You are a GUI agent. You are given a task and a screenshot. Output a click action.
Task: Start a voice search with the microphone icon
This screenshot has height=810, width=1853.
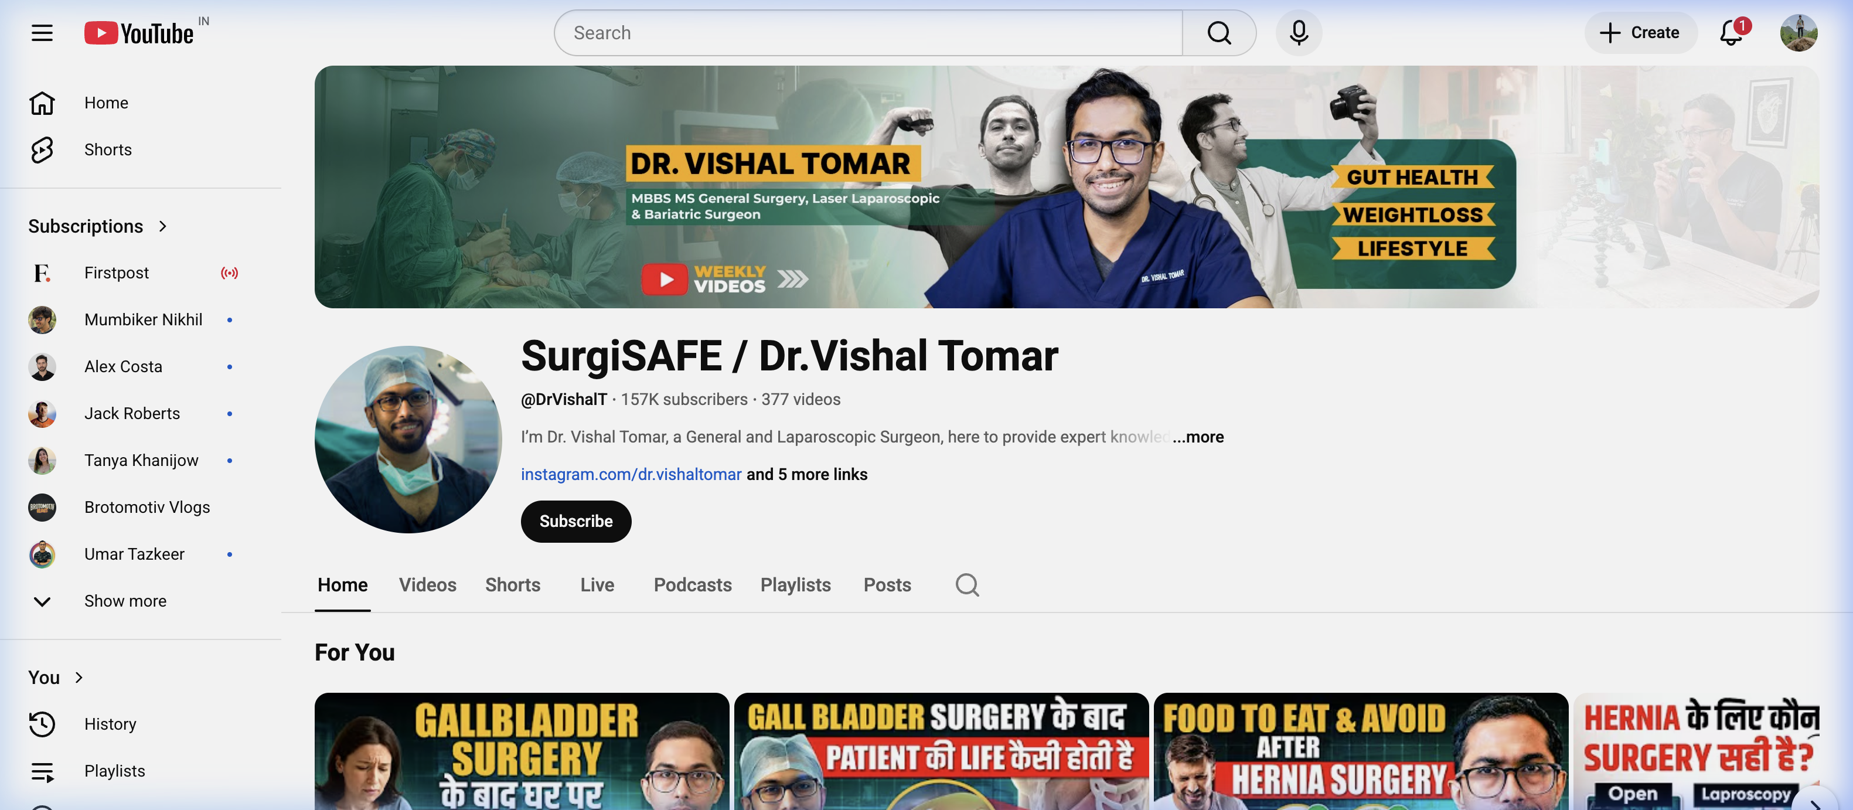tap(1299, 32)
